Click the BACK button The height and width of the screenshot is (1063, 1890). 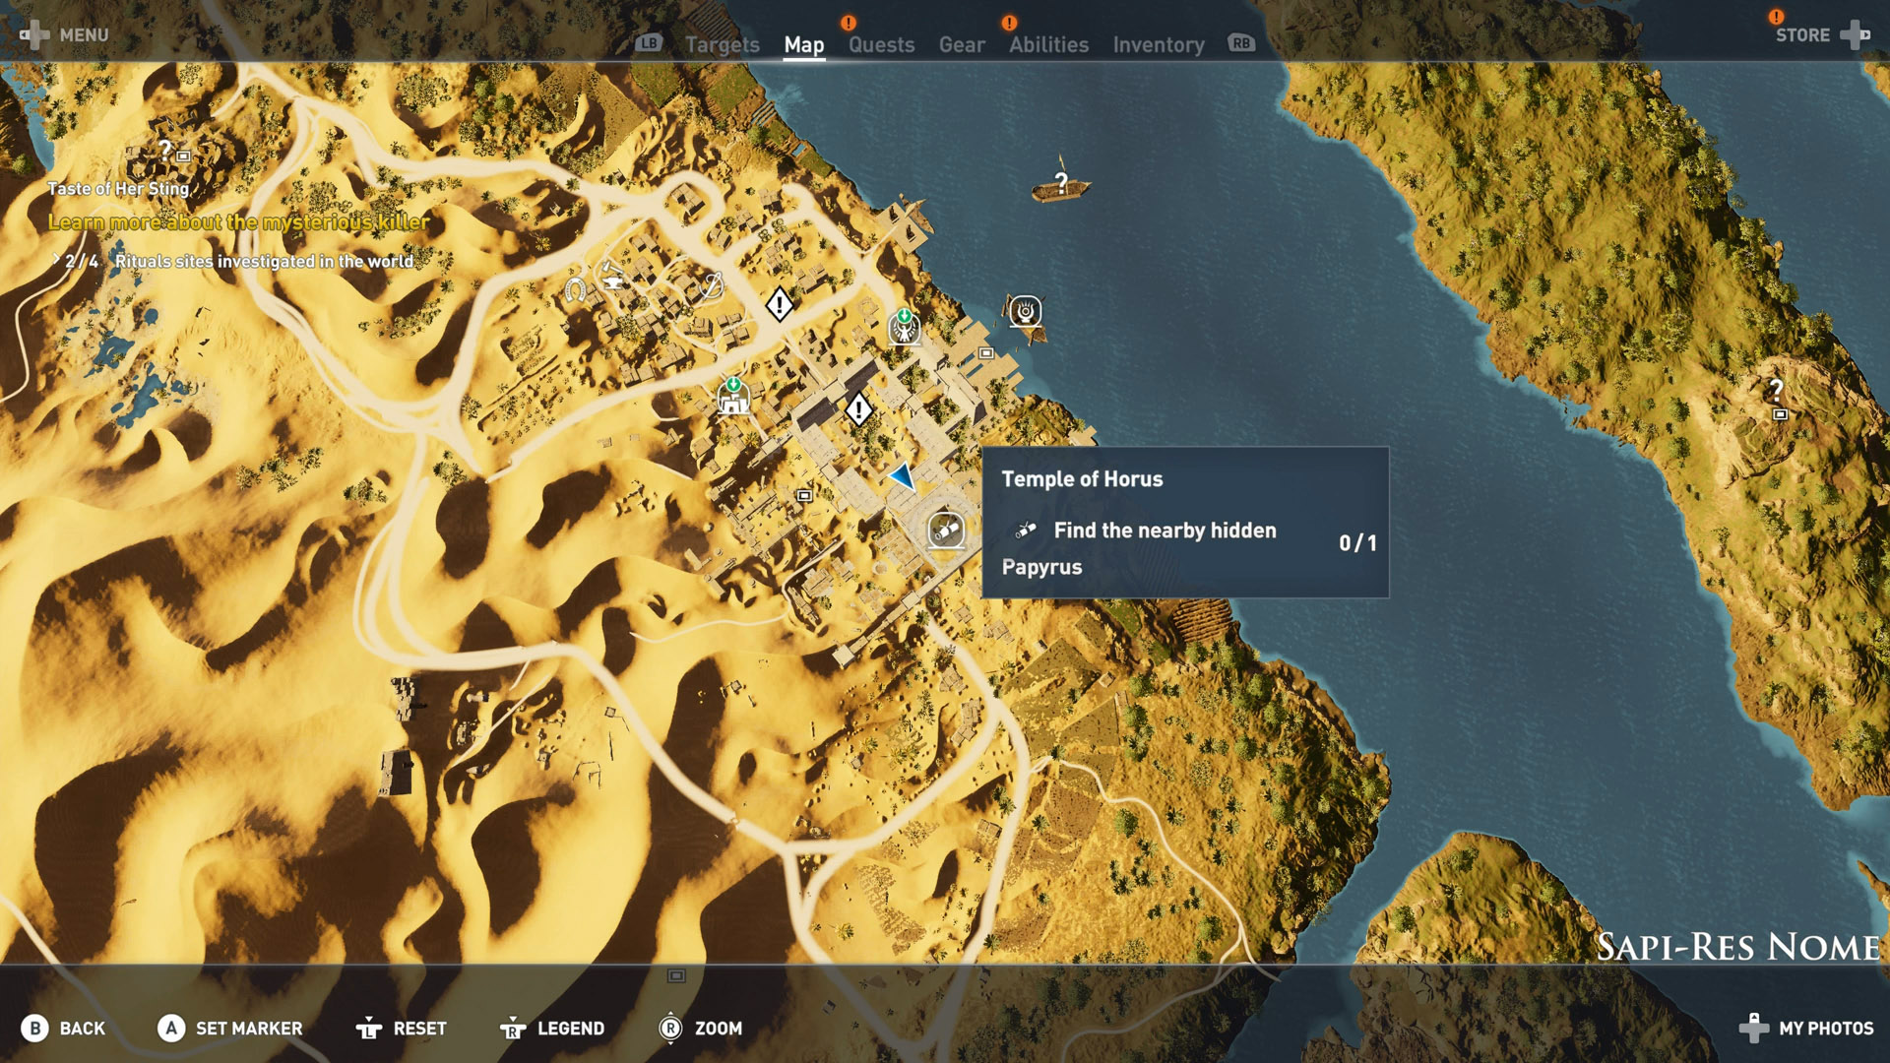(x=64, y=1028)
